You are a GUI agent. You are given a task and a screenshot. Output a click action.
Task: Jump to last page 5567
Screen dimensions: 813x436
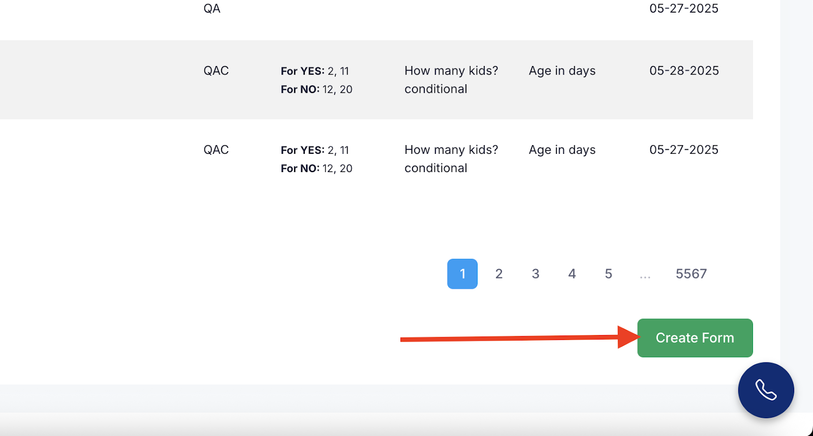click(x=691, y=274)
